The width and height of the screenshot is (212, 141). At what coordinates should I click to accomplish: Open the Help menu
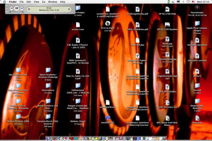pos(62,2)
